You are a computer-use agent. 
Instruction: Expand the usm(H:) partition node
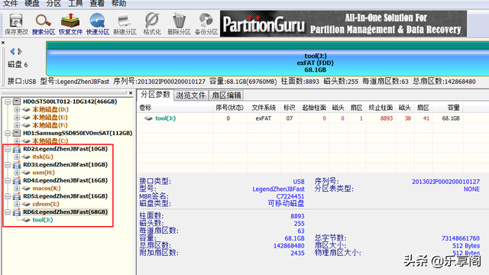pos(17,173)
